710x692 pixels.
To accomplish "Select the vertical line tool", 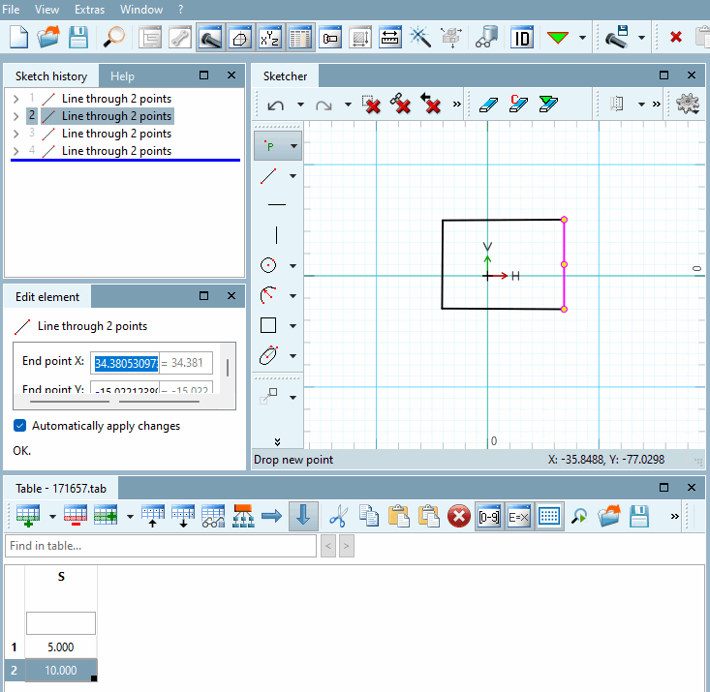I will pyautogui.click(x=276, y=235).
